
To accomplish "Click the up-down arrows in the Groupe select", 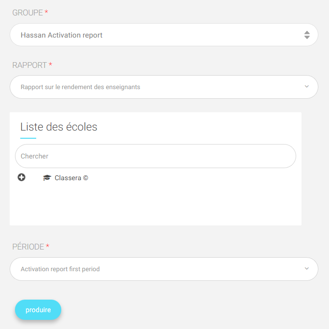I will pos(307,35).
